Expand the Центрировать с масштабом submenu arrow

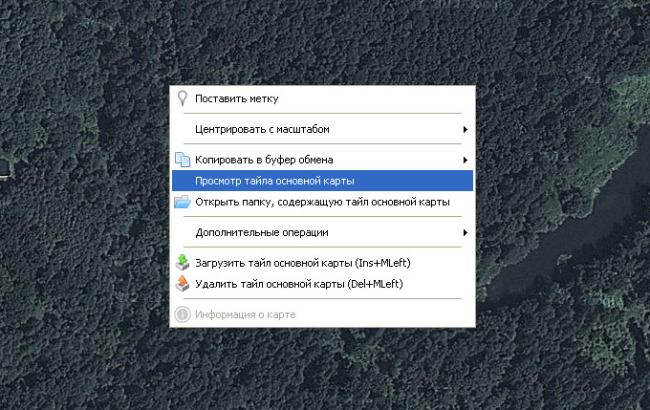pyautogui.click(x=466, y=129)
